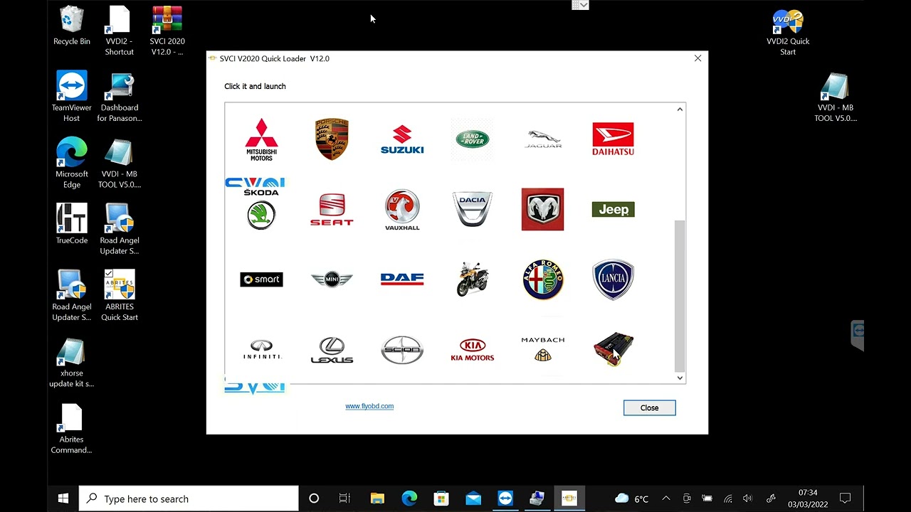
Task: Launch the Land Rover logo
Action: (x=473, y=139)
